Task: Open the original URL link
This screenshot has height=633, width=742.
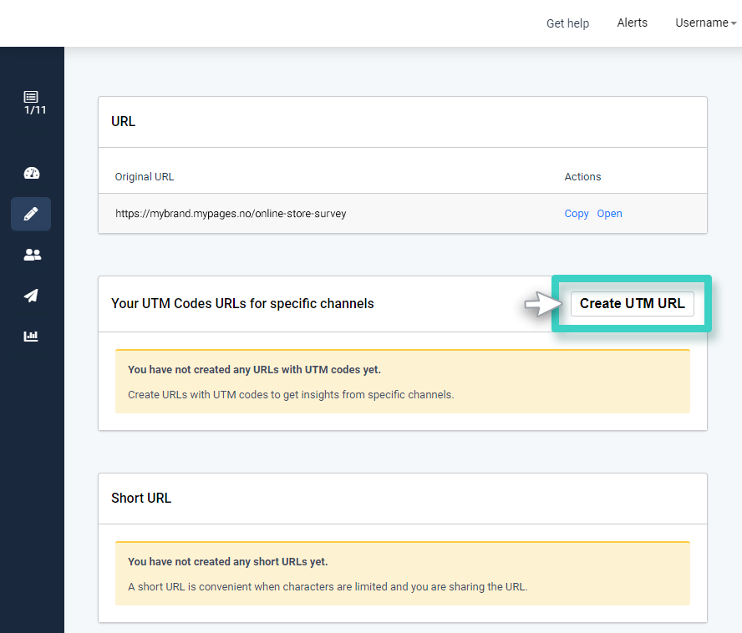Action: [x=609, y=214]
